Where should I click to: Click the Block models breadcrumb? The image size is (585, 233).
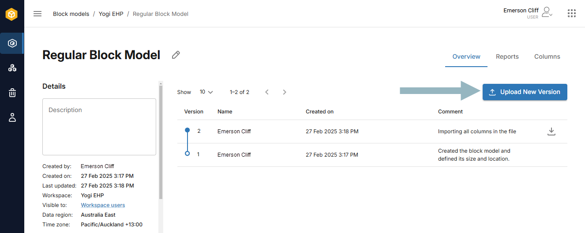(71, 14)
